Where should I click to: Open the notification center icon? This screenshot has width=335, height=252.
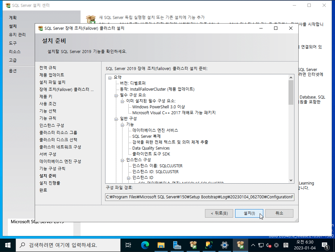[x=325, y=245]
